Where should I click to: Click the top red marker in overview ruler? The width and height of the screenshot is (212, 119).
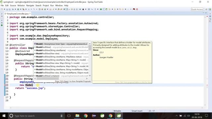coord(207,17)
